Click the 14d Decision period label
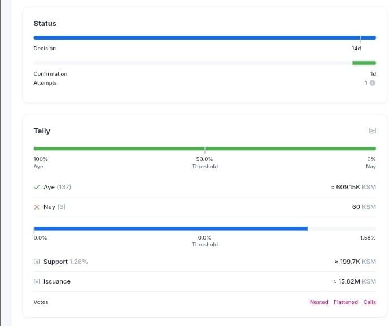 356,49
